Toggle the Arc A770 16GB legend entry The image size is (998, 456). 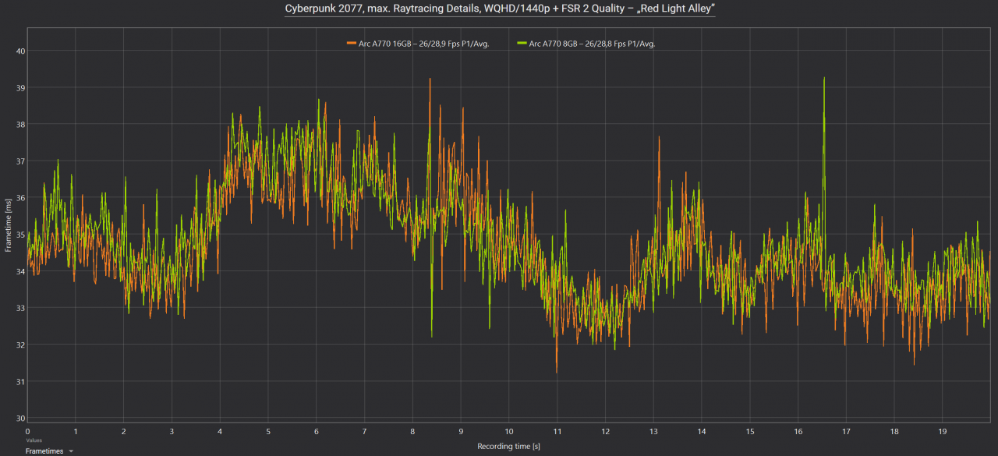(x=418, y=44)
